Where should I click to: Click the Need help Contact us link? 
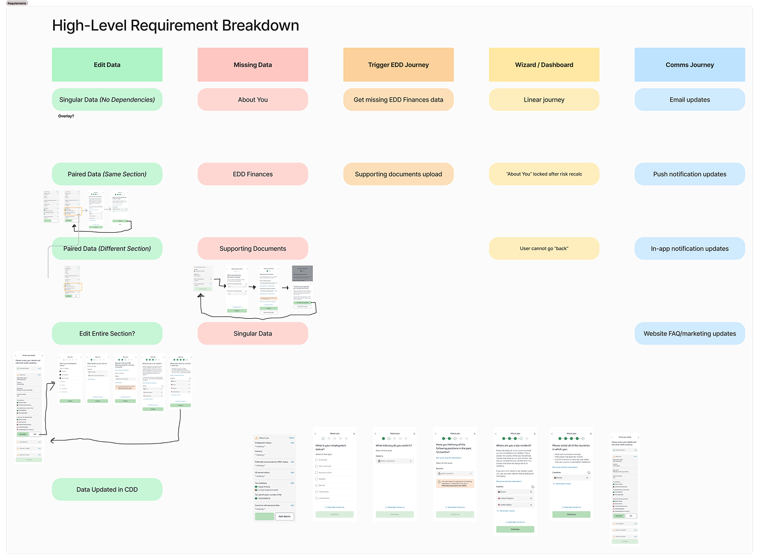point(335,507)
